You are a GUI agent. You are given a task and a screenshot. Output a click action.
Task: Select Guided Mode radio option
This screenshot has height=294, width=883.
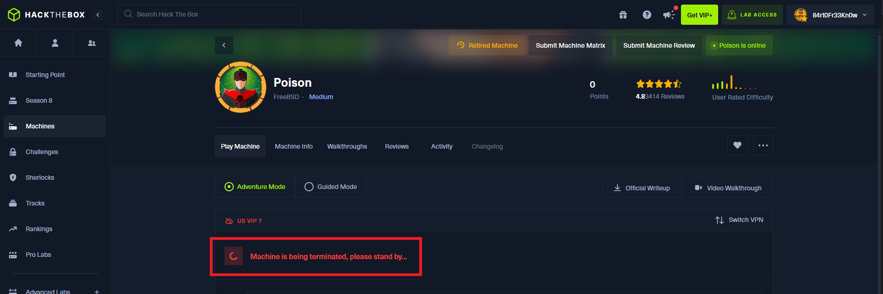(x=331, y=187)
